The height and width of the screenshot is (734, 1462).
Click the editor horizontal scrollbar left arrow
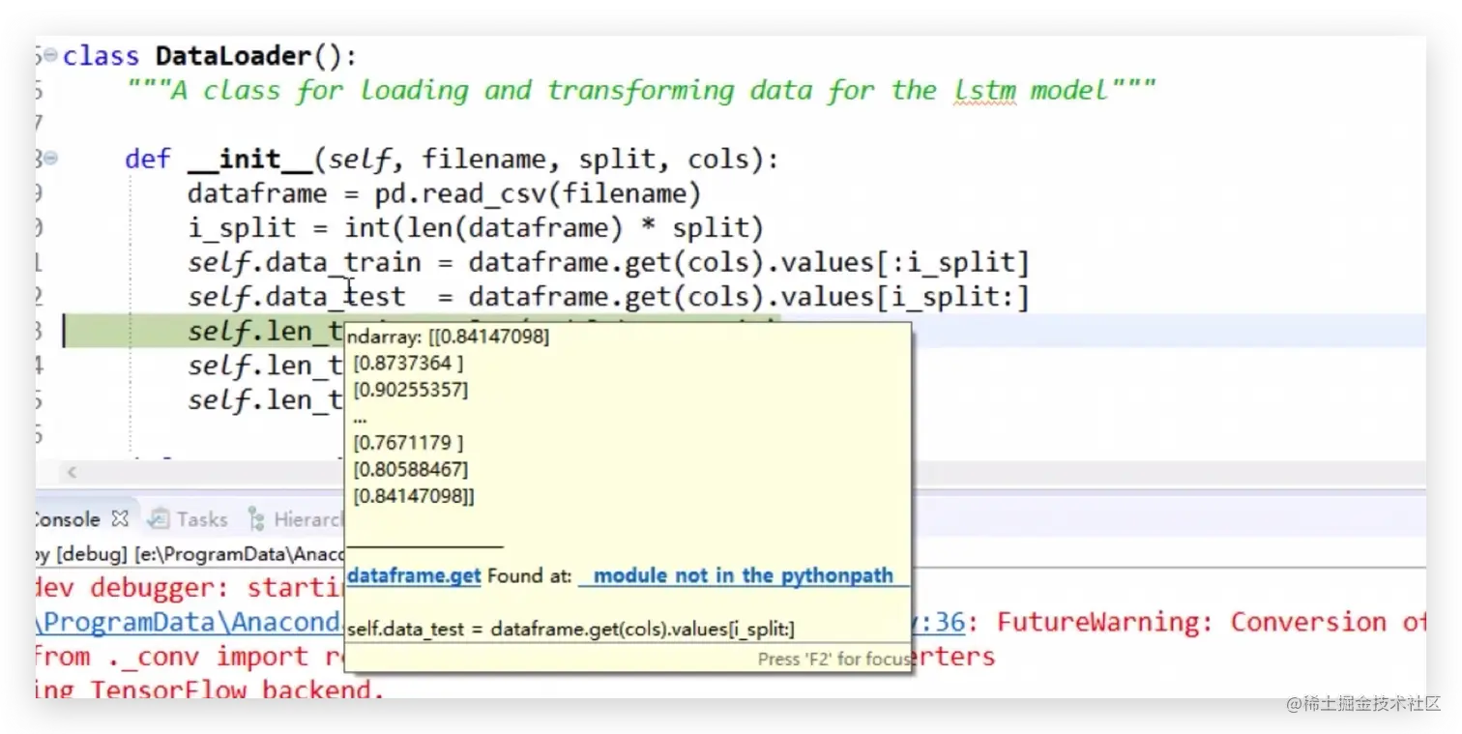click(x=72, y=473)
